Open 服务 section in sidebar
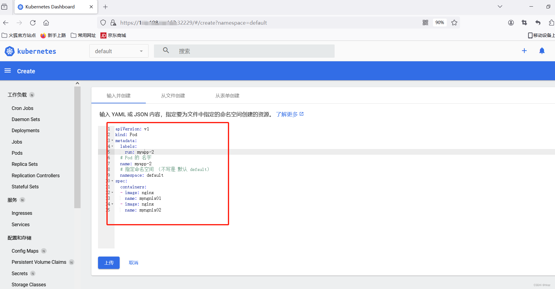This screenshot has width=555, height=289. pyautogui.click(x=12, y=200)
